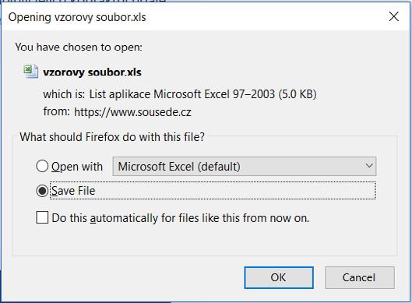The height and width of the screenshot is (303, 412).
Task: Click the Excel file icon beside vzorovy soubor.xls
Action: click(30, 71)
